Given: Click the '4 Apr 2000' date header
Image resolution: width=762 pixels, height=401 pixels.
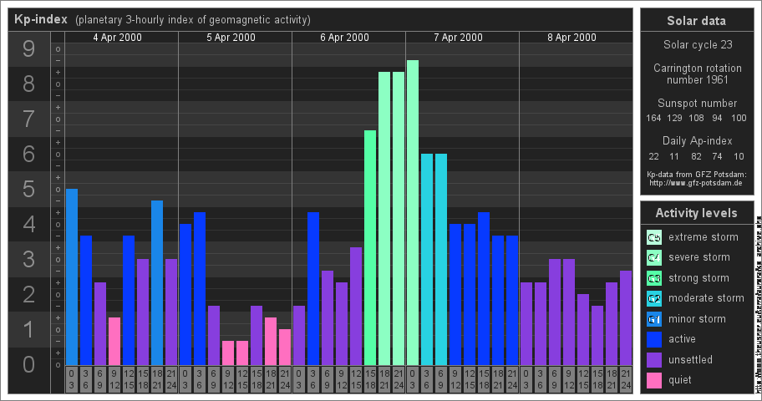Looking at the screenshot, I should coord(117,38).
